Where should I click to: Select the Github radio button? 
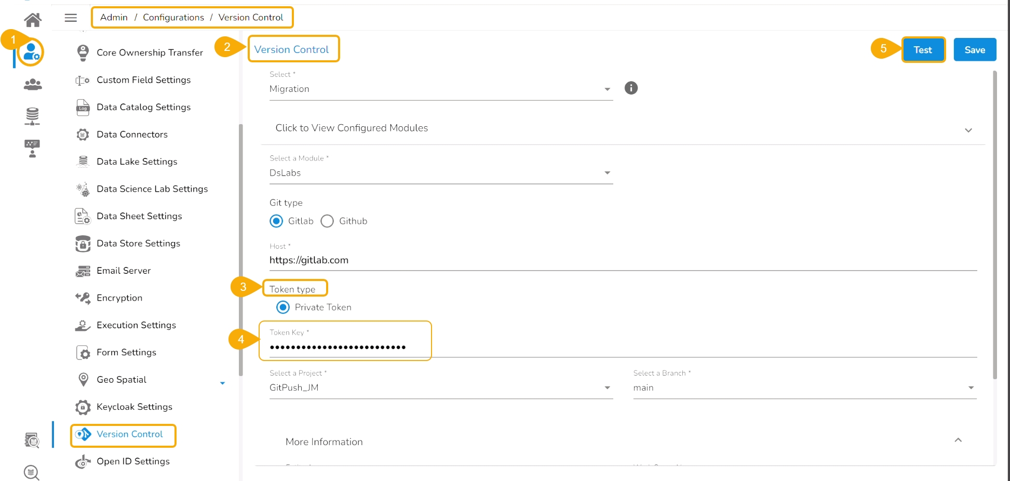(327, 221)
